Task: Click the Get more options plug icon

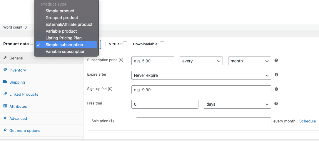Action: pyautogui.click(x=5, y=130)
